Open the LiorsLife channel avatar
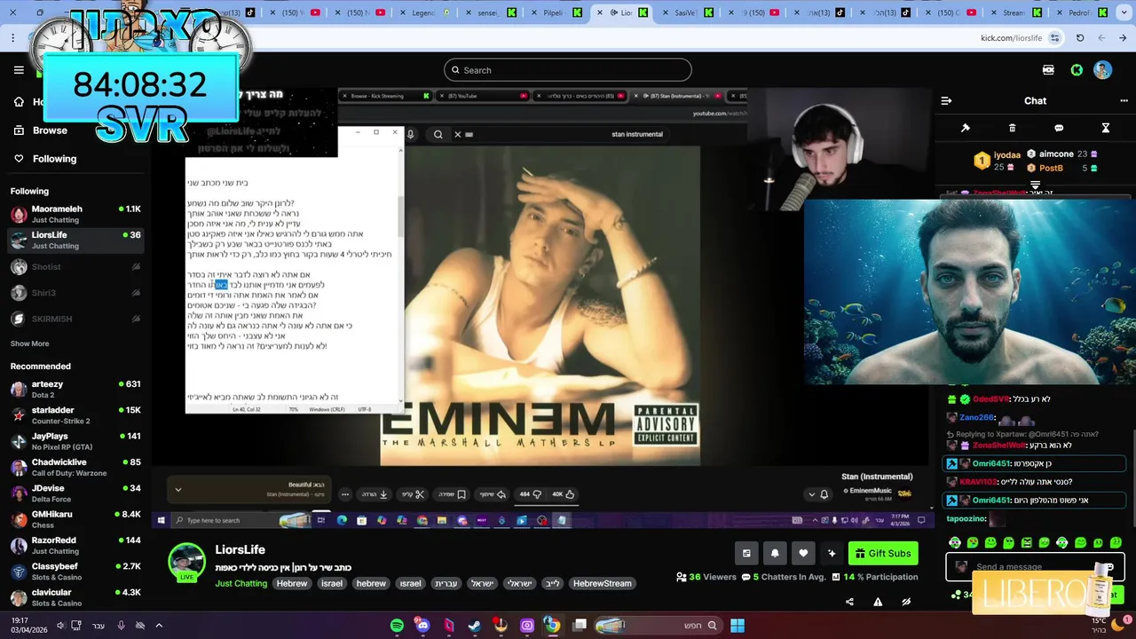Viewport: 1136px width, 639px height. pyautogui.click(x=187, y=561)
